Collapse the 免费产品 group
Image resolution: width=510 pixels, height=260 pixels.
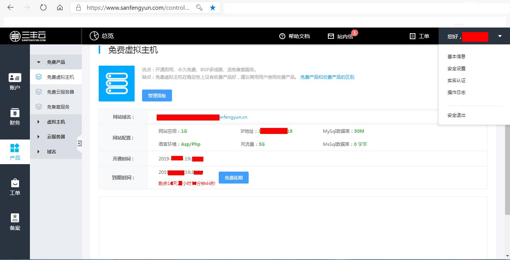click(x=56, y=62)
